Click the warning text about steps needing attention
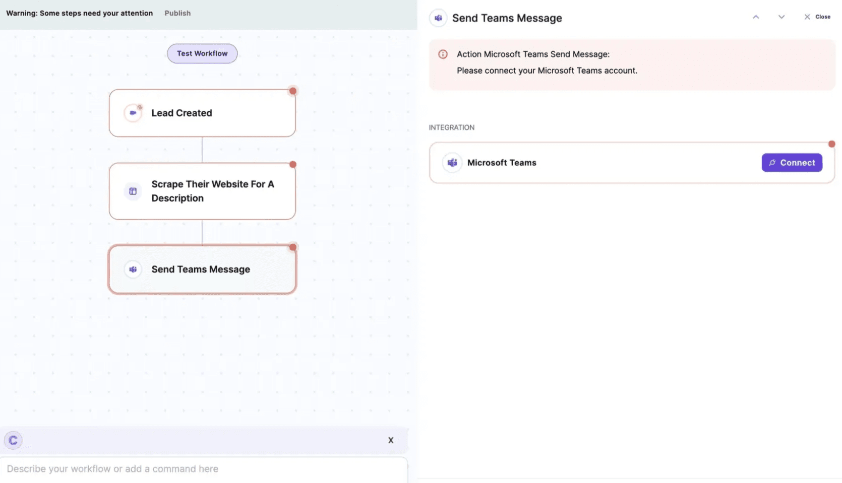Image resolution: width=842 pixels, height=483 pixels. (80, 13)
